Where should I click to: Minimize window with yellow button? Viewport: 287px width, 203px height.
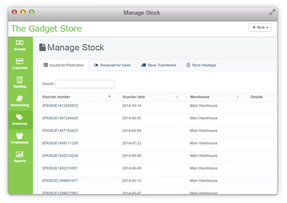tap(23, 12)
